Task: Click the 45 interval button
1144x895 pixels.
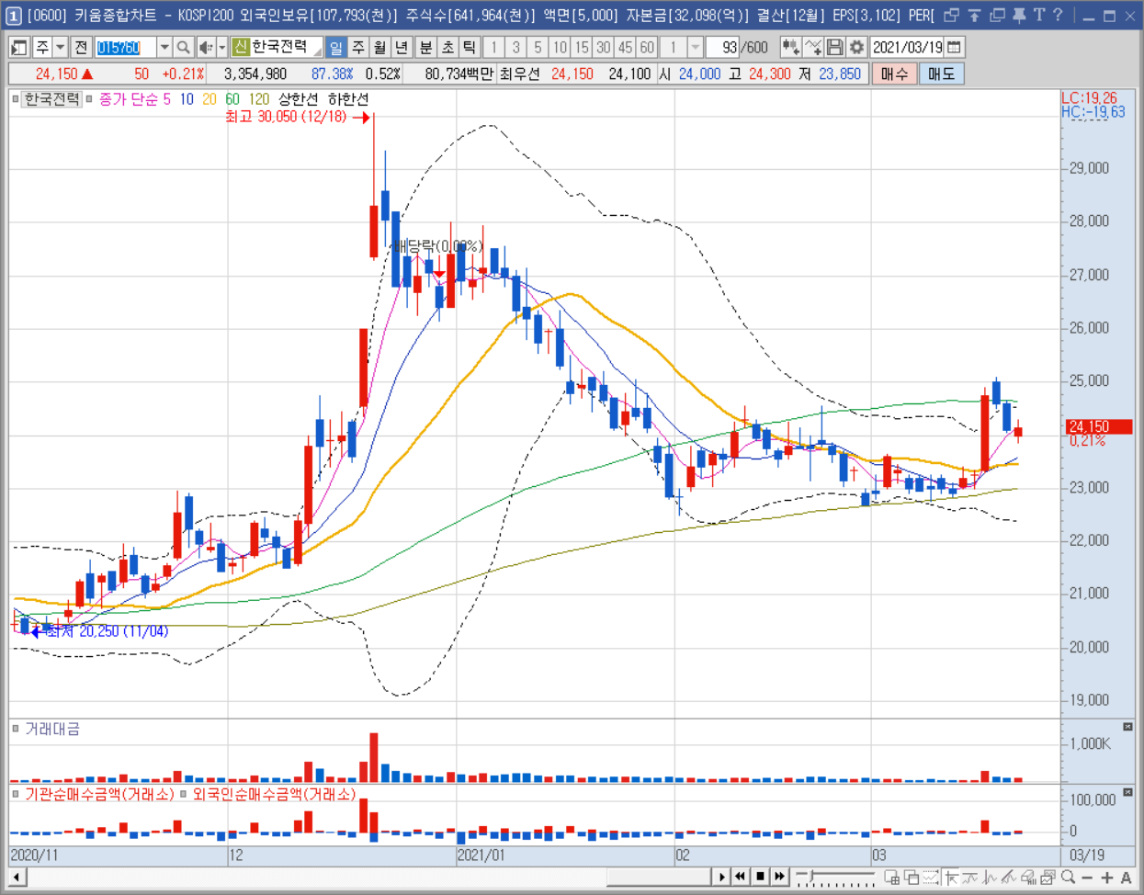Action: tap(625, 47)
